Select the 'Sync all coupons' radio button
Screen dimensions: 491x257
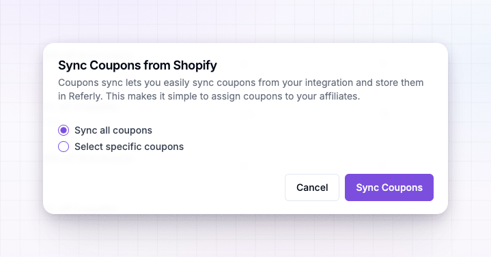click(64, 130)
